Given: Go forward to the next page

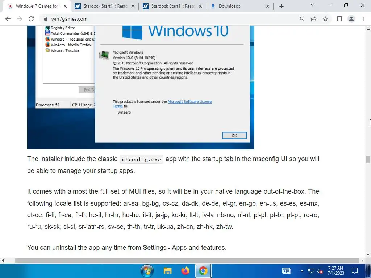Looking at the screenshot, I should coord(20,19).
